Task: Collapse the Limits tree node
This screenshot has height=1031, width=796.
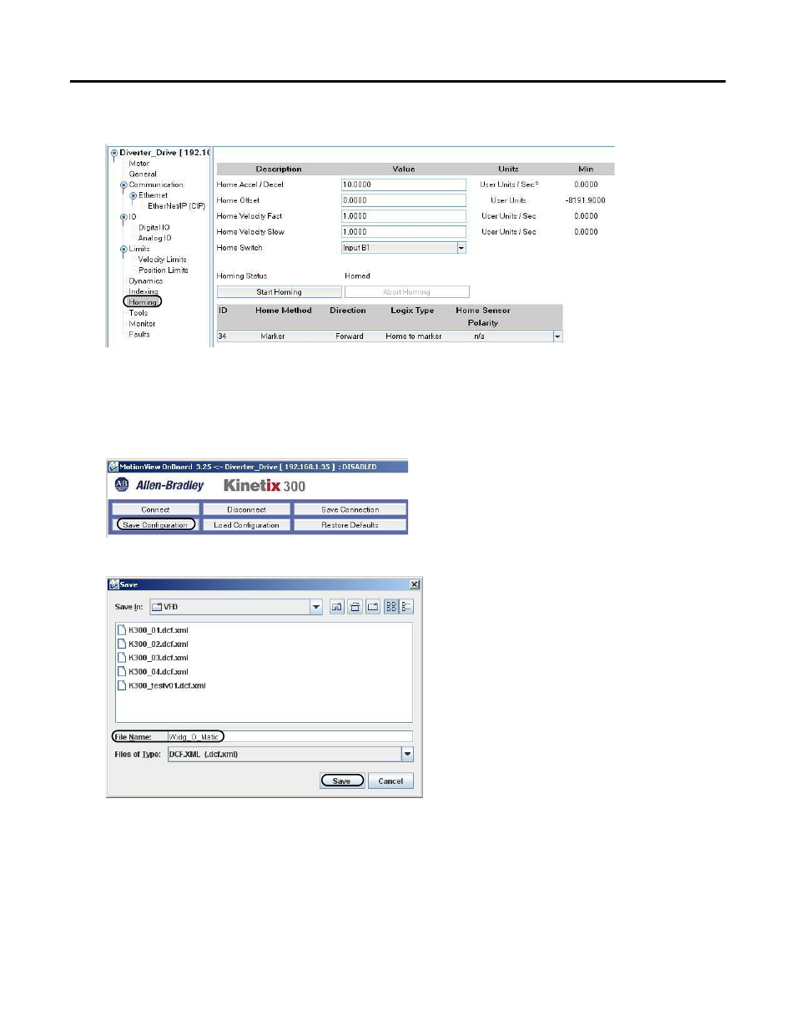Action: (x=123, y=249)
